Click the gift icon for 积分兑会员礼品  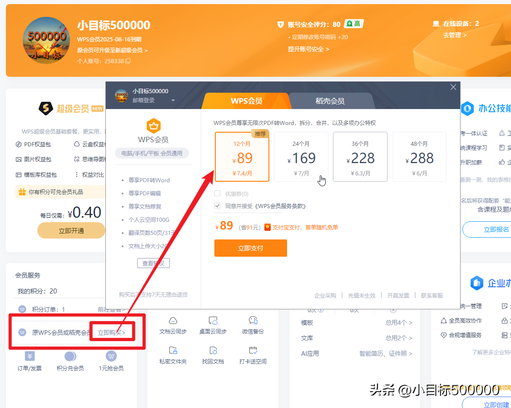click(x=22, y=192)
